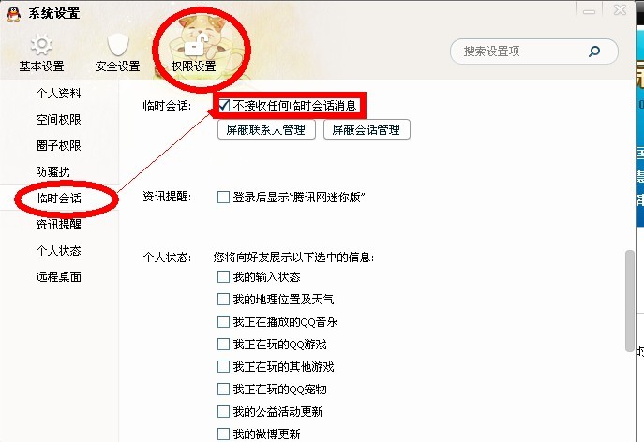
Task: Select 临时会话 in the sidebar
Action: (58, 199)
